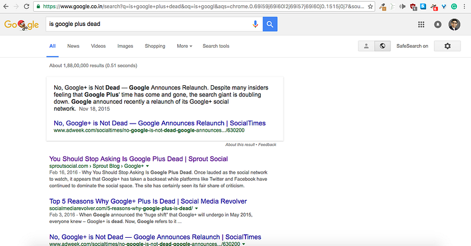Open Top 5 Reasons Social Media Revolver result

148,201
